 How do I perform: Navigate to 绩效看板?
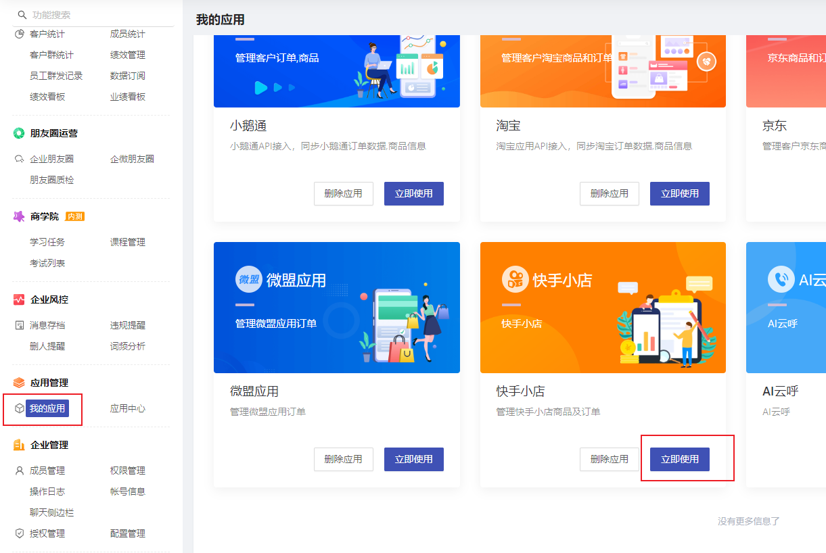pyautogui.click(x=47, y=97)
